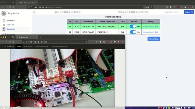Open Edit link for row 29
The height and width of the screenshot is (109, 195).
(156, 32)
